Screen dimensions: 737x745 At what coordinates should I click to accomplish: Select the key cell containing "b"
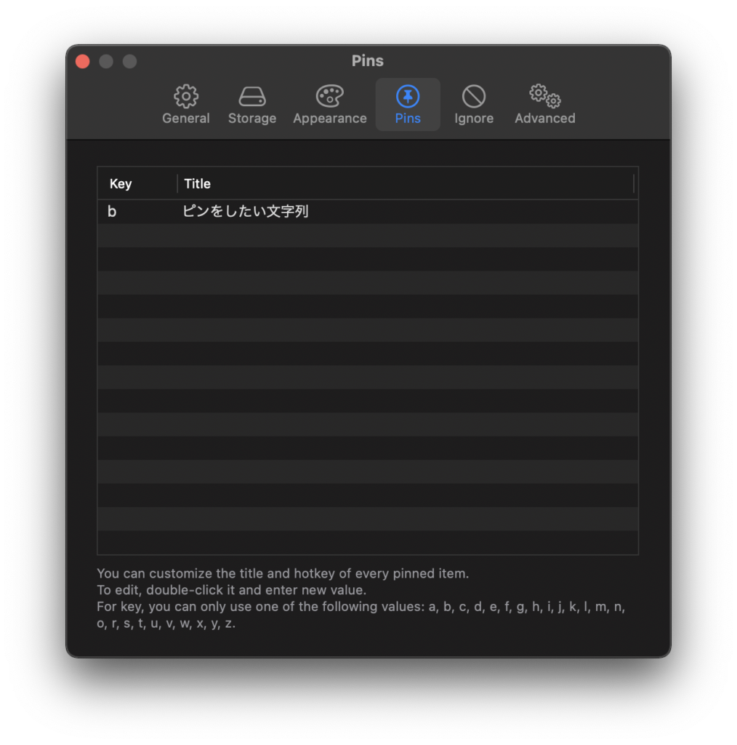112,212
